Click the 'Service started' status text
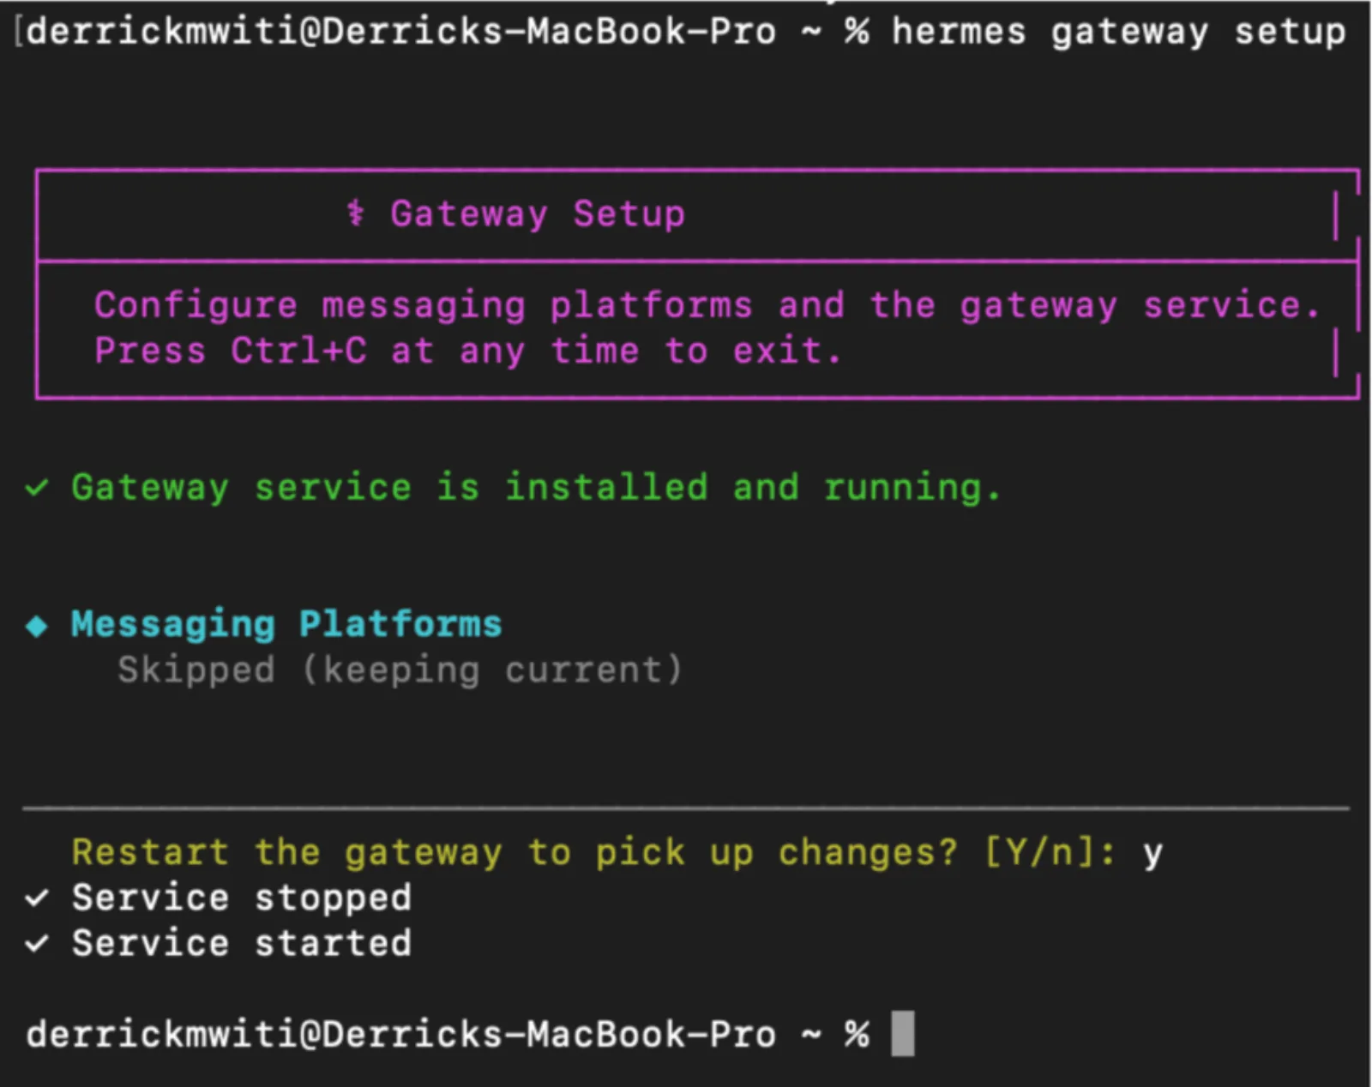Viewport: 1372px width, 1087px height. point(242,943)
